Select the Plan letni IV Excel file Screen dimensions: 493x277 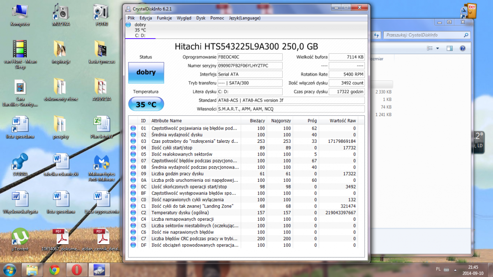tap(101, 127)
